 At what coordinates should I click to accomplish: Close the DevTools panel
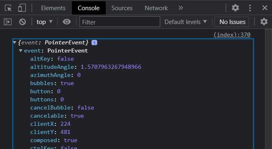(x=265, y=8)
